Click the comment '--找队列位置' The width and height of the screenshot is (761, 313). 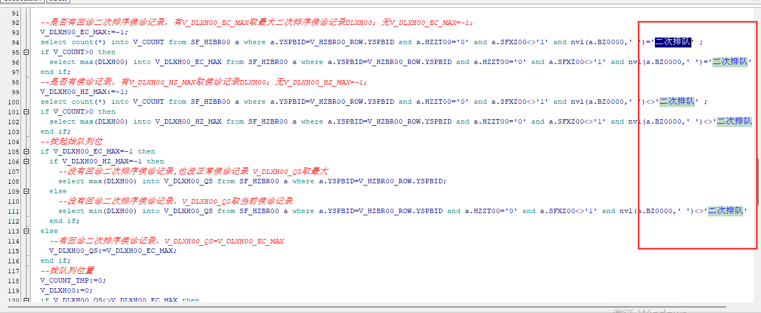pos(67,270)
